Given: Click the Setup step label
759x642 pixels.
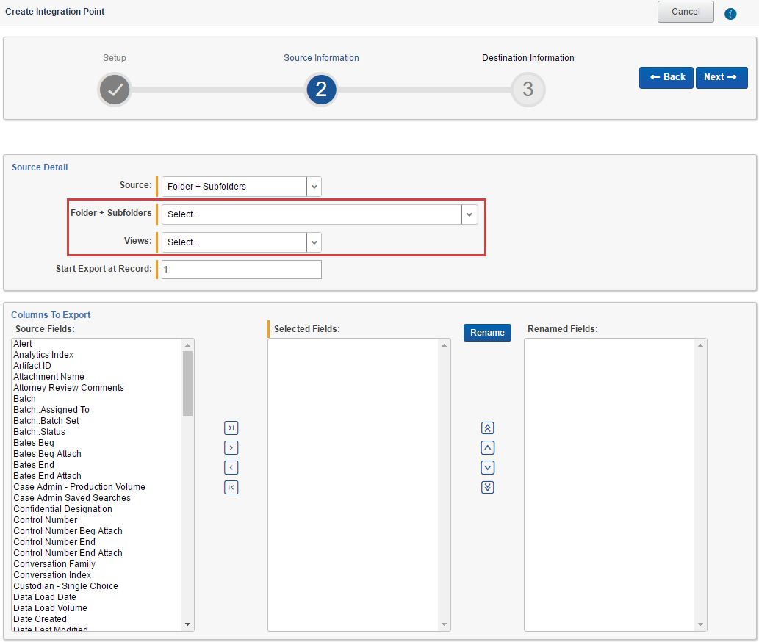Looking at the screenshot, I should [114, 57].
